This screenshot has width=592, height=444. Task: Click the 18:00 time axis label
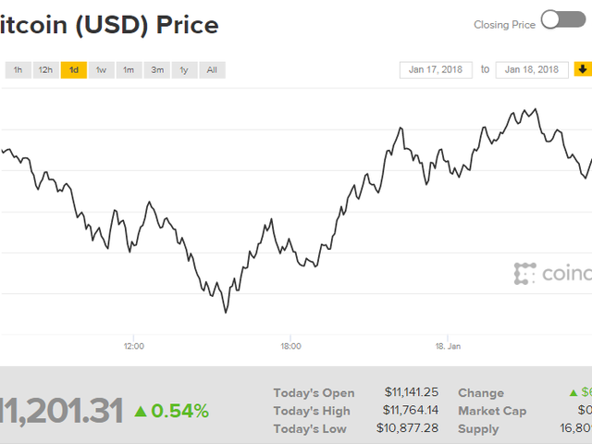(290, 346)
